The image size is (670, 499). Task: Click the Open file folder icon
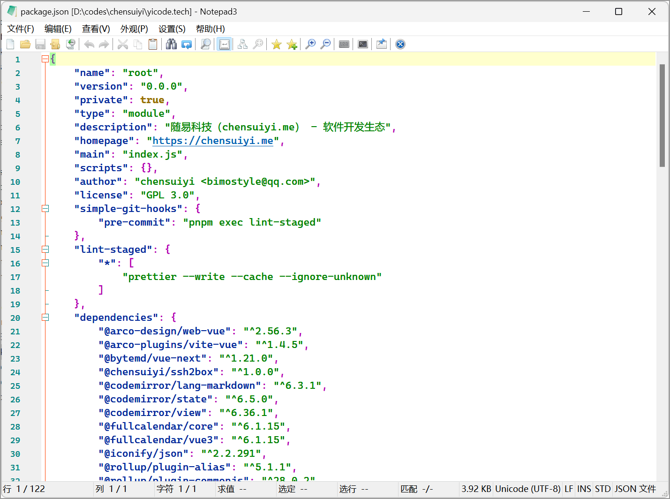[x=25, y=44]
